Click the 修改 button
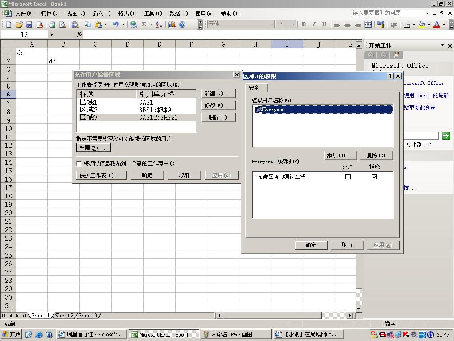This screenshot has width=454, height=341. (x=218, y=106)
